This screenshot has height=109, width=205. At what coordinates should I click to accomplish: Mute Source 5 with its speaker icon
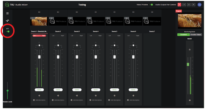tap(114, 96)
